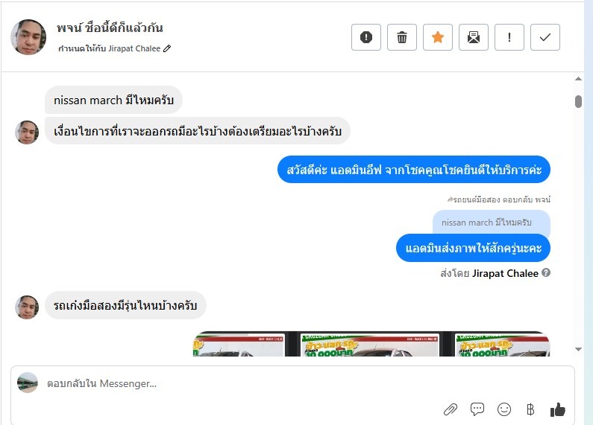The width and height of the screenshot is (593, 425).
Task: Open the middle car advertisement image
Action: pyautogui.click(x=369, y=344)
